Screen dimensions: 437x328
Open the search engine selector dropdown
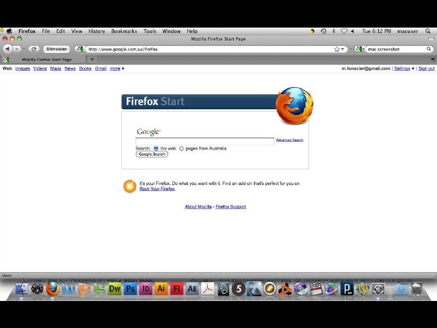point(360,49)
